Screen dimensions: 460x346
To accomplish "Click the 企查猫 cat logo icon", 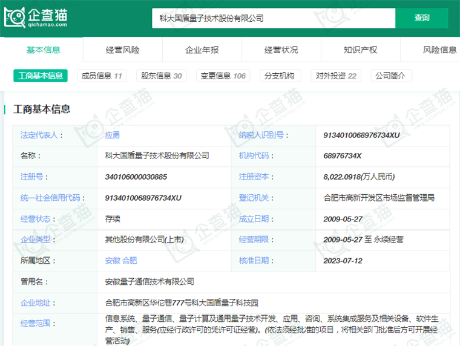I will pyautogui.click(x=15, y=18).
